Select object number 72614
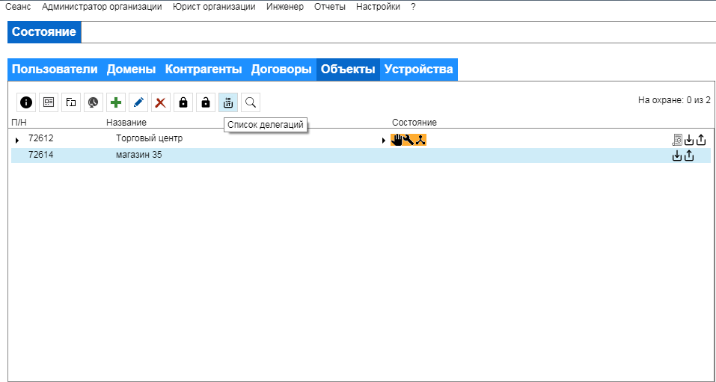The image size is (716, 382). (40, 155)
